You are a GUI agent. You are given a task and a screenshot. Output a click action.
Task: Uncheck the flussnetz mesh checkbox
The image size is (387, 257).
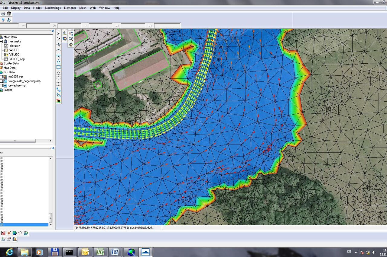click(x=2, y=41)
